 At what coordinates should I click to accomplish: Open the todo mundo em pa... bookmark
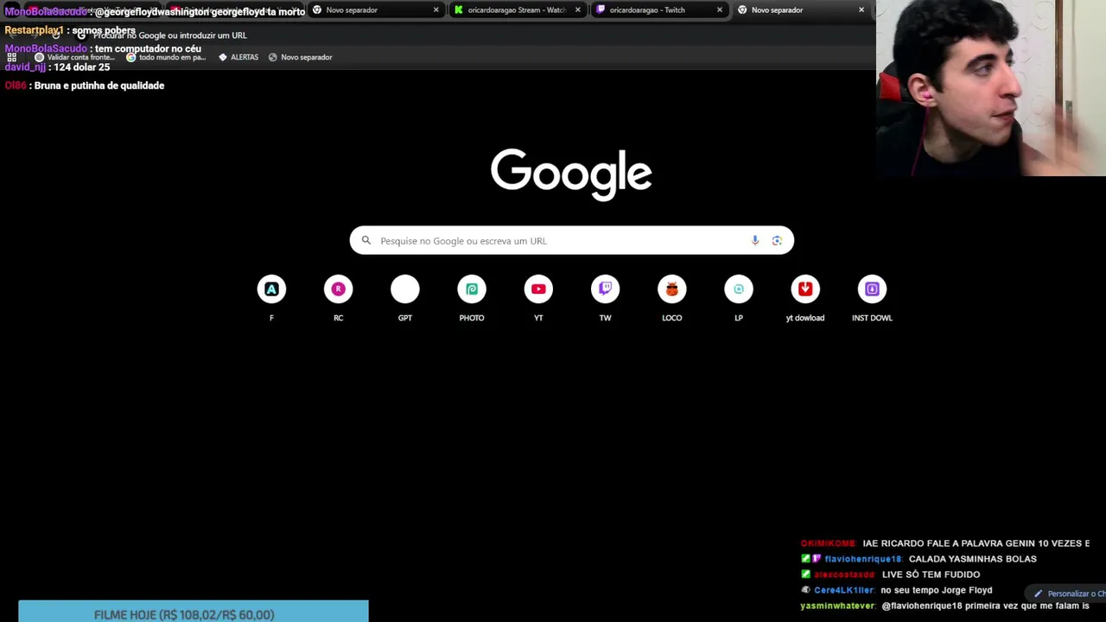click(166, 57)
